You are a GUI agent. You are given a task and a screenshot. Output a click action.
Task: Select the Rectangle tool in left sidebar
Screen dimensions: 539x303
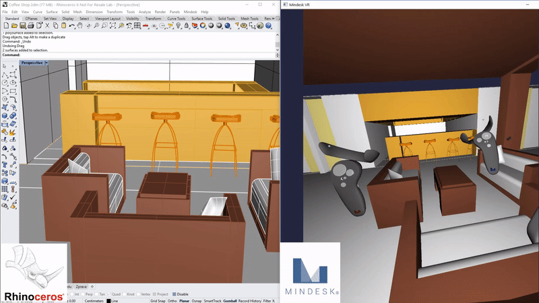[x=13, y=91]
